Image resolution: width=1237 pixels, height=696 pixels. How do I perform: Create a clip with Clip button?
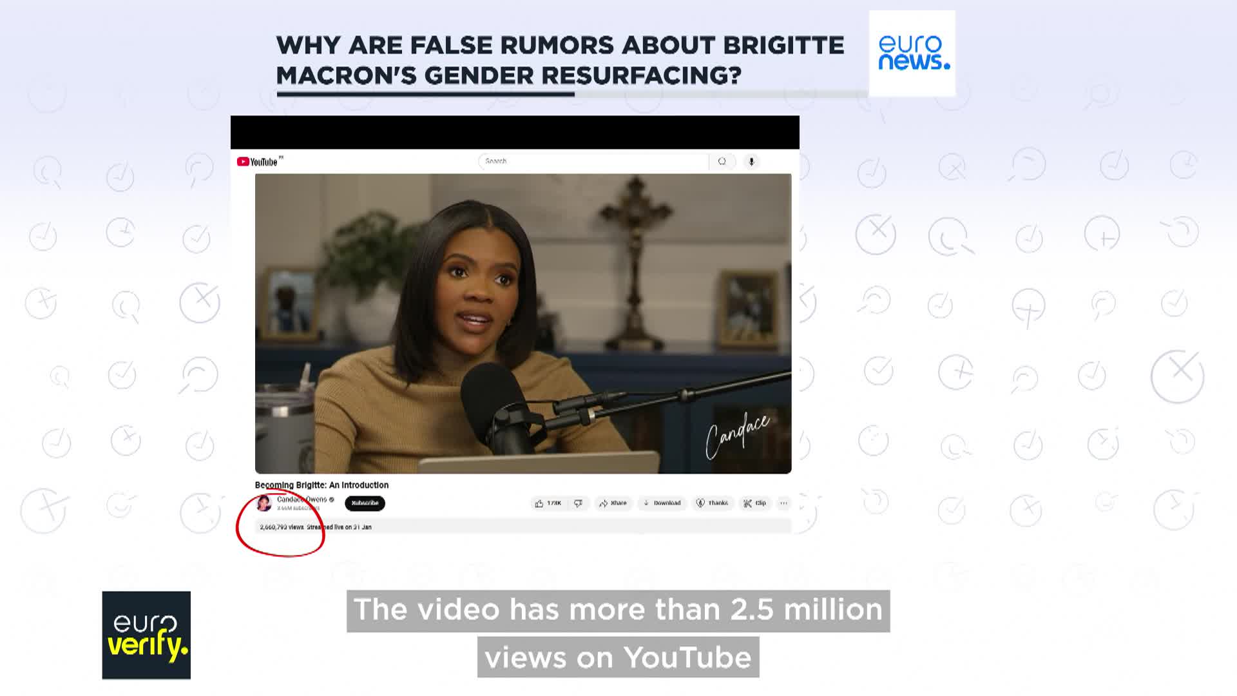[754, 503]
